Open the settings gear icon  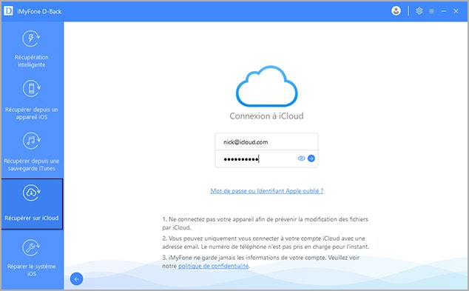[x=419, y=11]
